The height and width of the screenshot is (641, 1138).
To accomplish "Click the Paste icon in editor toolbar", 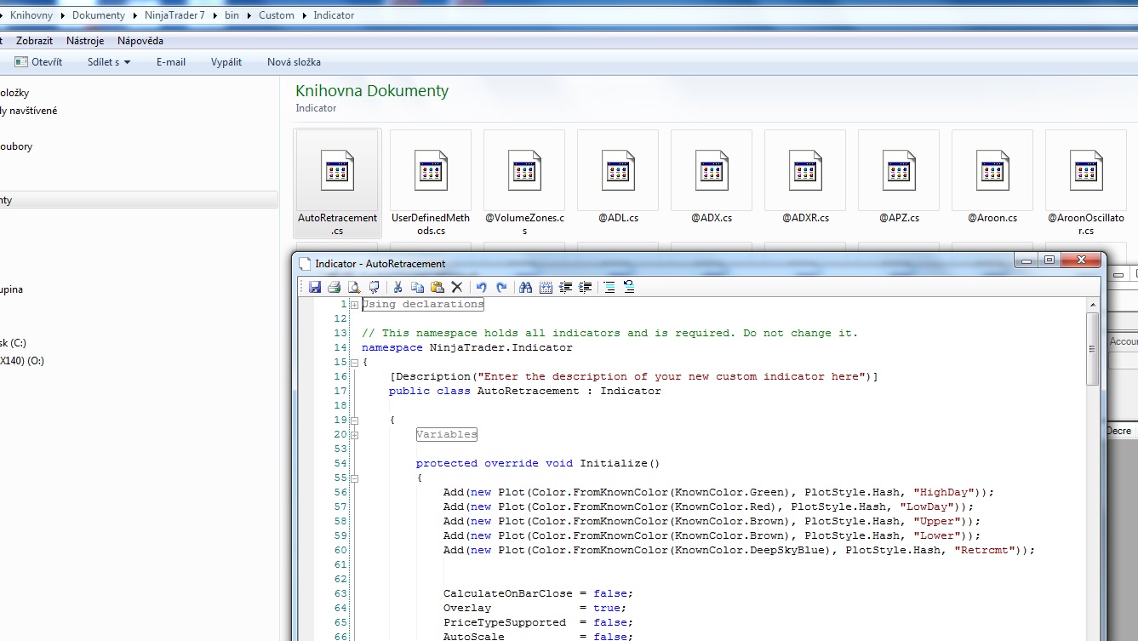I will (x=437, y=288).
